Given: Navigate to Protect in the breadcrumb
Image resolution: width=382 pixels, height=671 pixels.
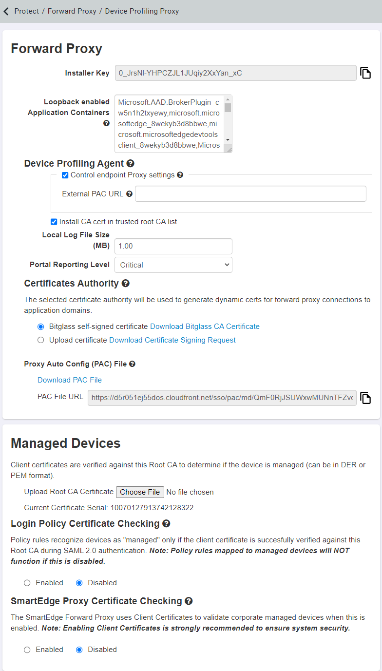Looking at the screenshot, I should [26, 11].
